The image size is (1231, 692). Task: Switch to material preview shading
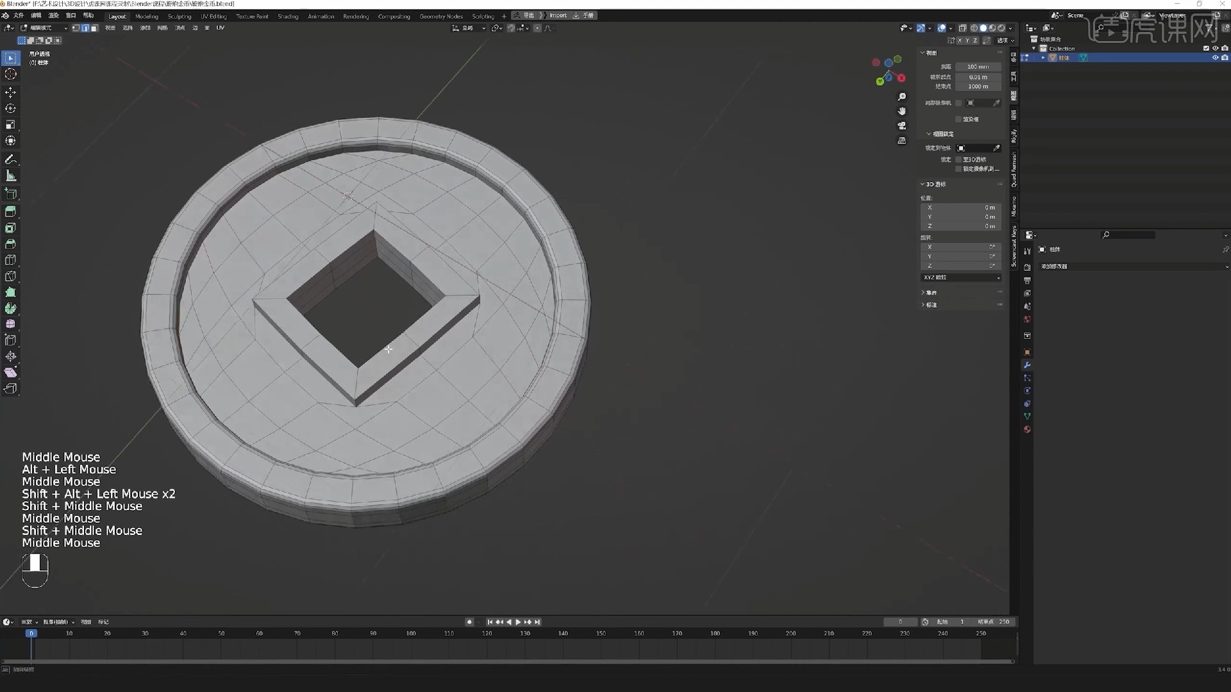tap(992, 28)
